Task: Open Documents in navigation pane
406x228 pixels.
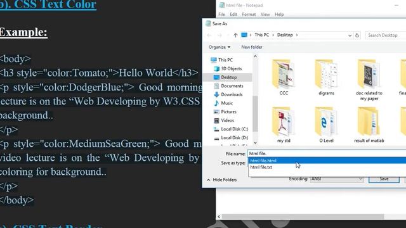Action: point(232,86)
